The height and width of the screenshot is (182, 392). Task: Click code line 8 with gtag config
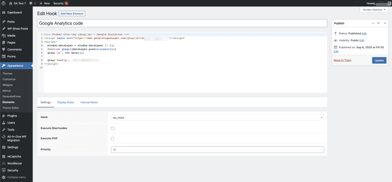pyautogui.click(x=73, y=60)
